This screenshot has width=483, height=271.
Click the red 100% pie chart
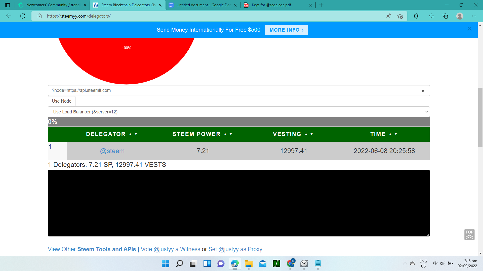[x=127, y=61]
